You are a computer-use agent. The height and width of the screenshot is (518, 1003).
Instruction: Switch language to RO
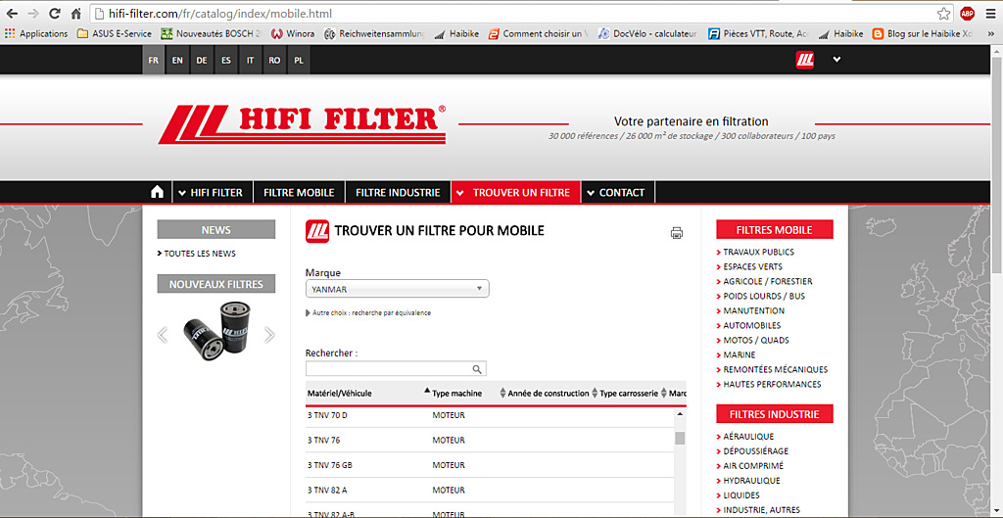pos(274,60)
